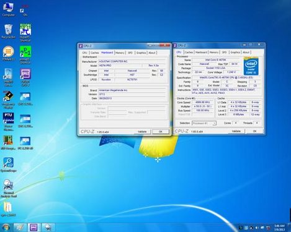The width and height of the screenshot is (291, 232).
Task: Open the zipped cpu-z folder on desktop
Action: 8,209
